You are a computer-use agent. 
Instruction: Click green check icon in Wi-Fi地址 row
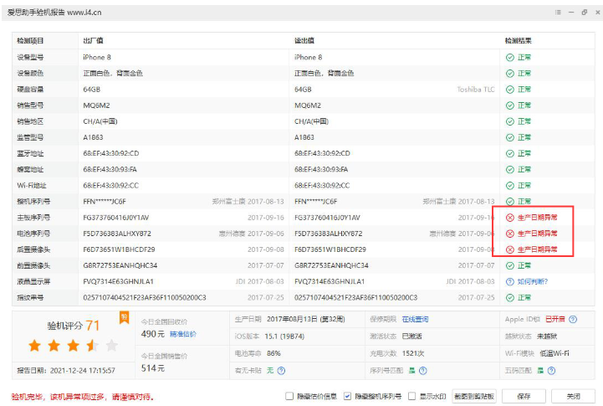510,186
